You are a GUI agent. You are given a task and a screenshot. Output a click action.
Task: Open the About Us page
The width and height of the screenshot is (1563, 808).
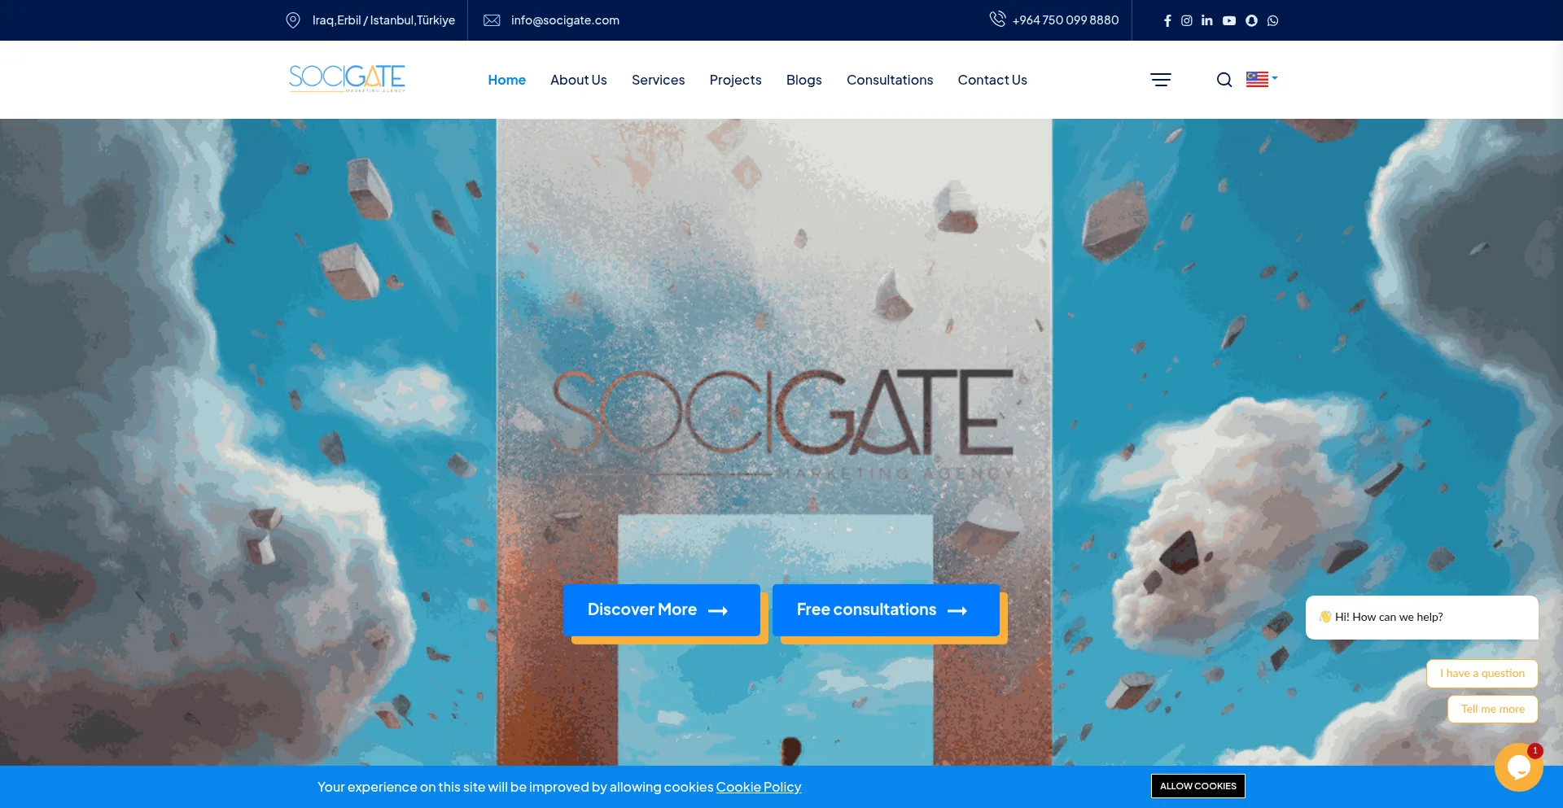click(x=579, y=80)
